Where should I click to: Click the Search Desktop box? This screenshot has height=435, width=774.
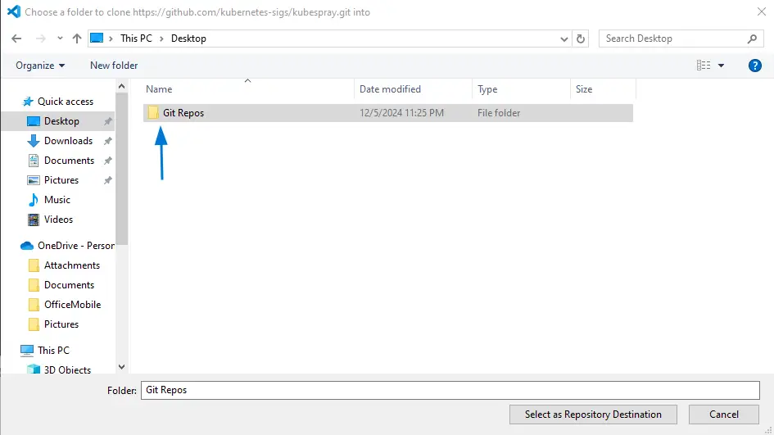[672, 39]
